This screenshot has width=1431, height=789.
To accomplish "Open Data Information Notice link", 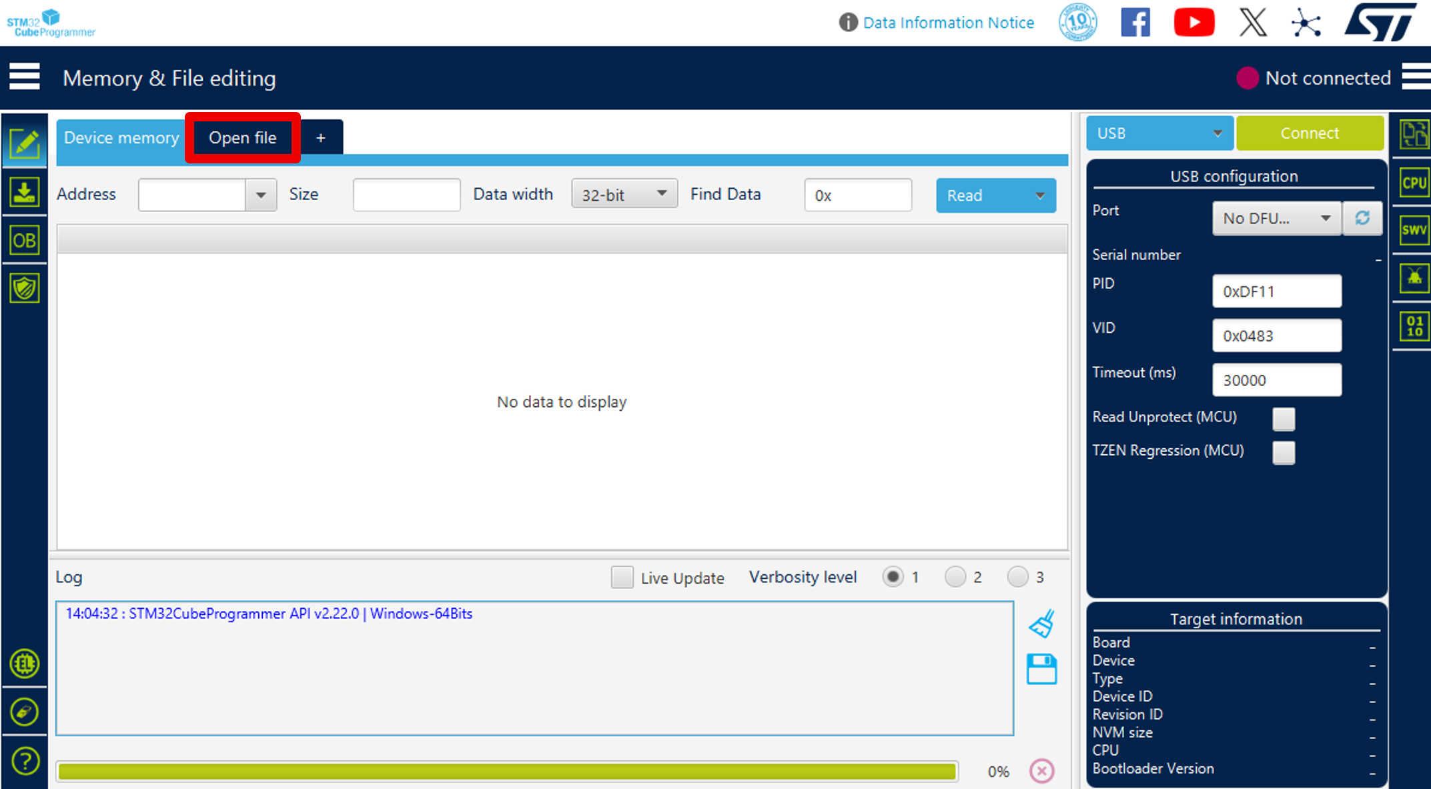I will pos(948,23).
